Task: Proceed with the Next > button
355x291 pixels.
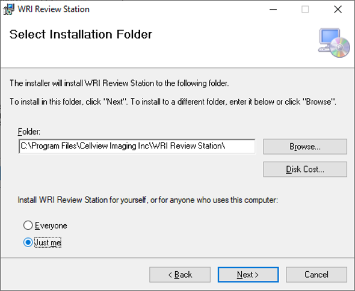Action: [248, 275]
